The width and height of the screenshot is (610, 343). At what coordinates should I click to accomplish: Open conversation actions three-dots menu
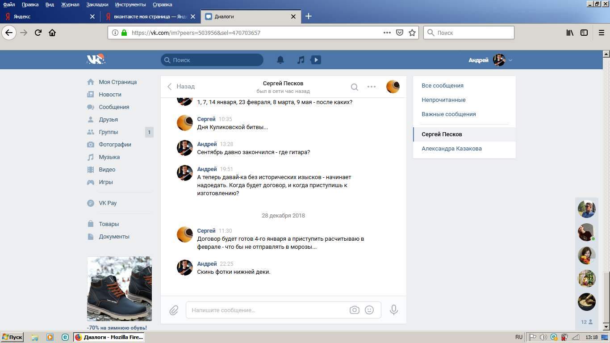(x=372, y=87)
